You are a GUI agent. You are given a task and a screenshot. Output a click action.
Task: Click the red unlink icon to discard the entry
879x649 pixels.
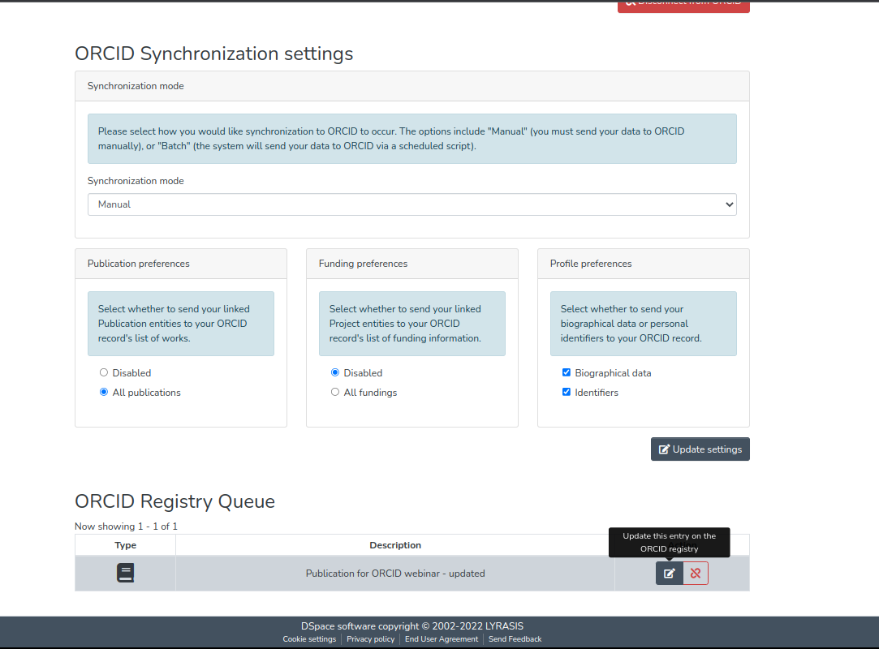[x=696, y=574]
